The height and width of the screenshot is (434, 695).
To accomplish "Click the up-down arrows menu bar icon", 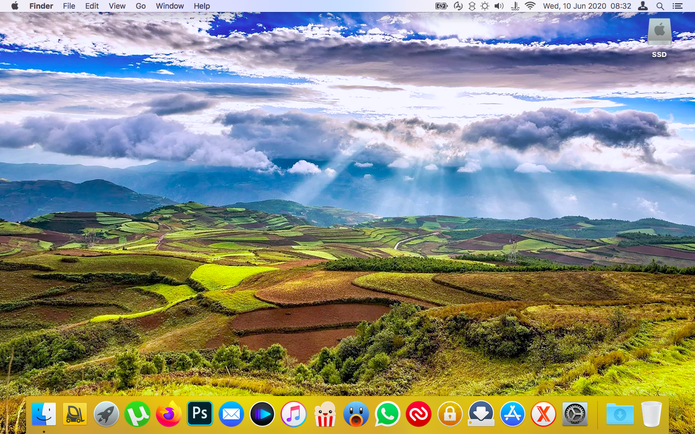I will click(x=471, y=6).
